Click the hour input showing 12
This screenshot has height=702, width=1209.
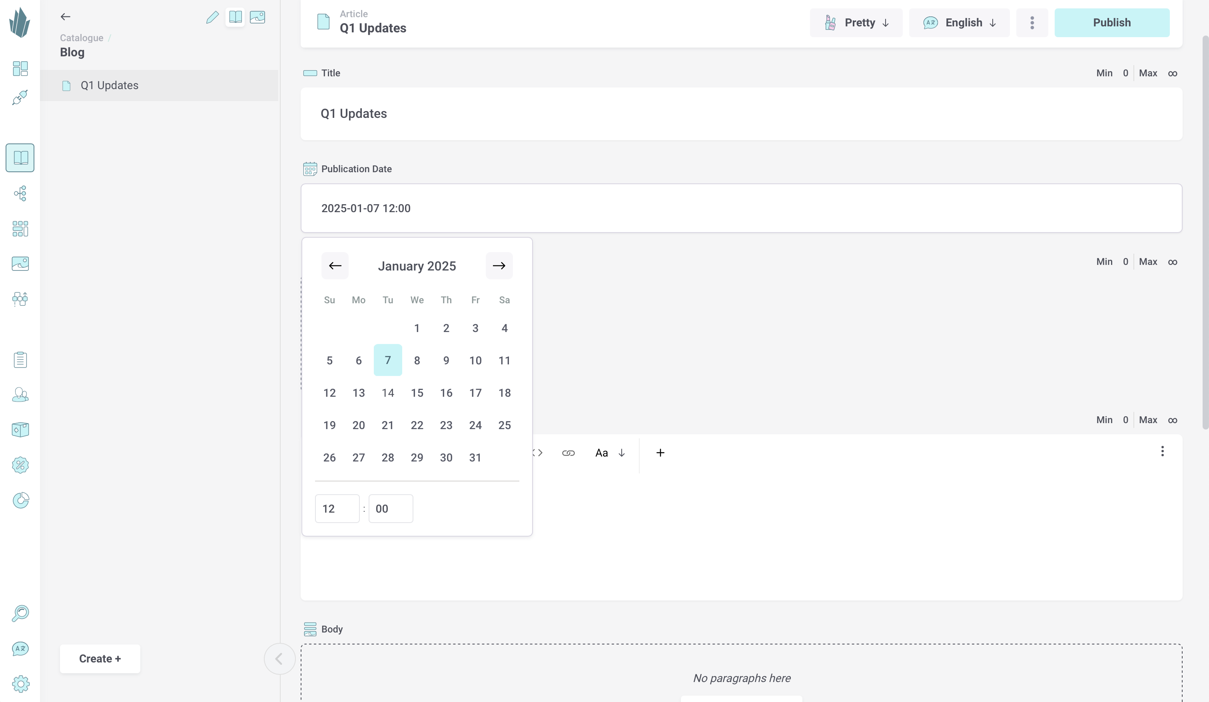click(x=337, y=509)
